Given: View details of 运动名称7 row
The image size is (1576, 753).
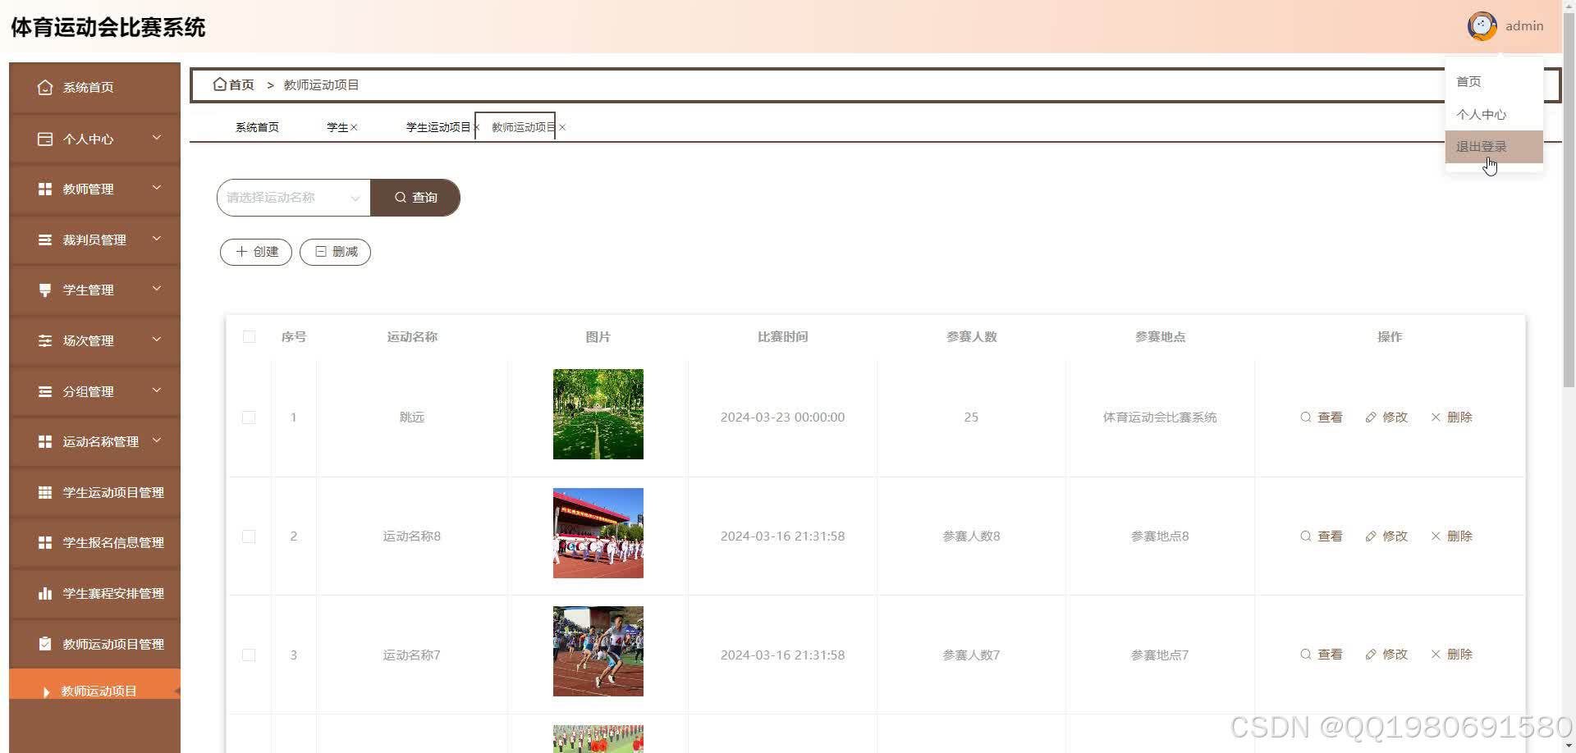Looking at the screenshot, I should tap(1321, 654).
